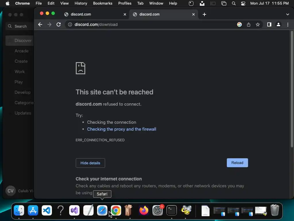Open System Settings from the Dock
294x221 pixels.
[x=158, y=210]
